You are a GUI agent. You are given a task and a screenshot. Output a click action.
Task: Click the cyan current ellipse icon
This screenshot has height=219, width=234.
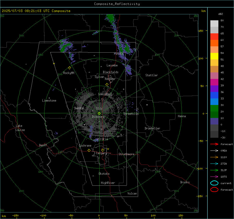point(214,183)
